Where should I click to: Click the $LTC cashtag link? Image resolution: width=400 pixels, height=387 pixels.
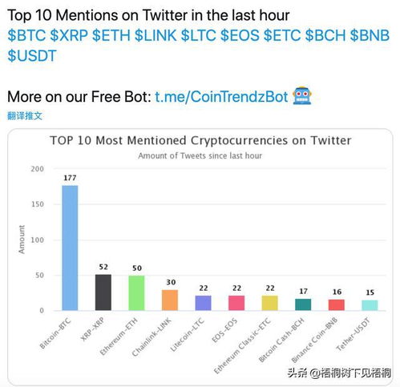point(199,35)
